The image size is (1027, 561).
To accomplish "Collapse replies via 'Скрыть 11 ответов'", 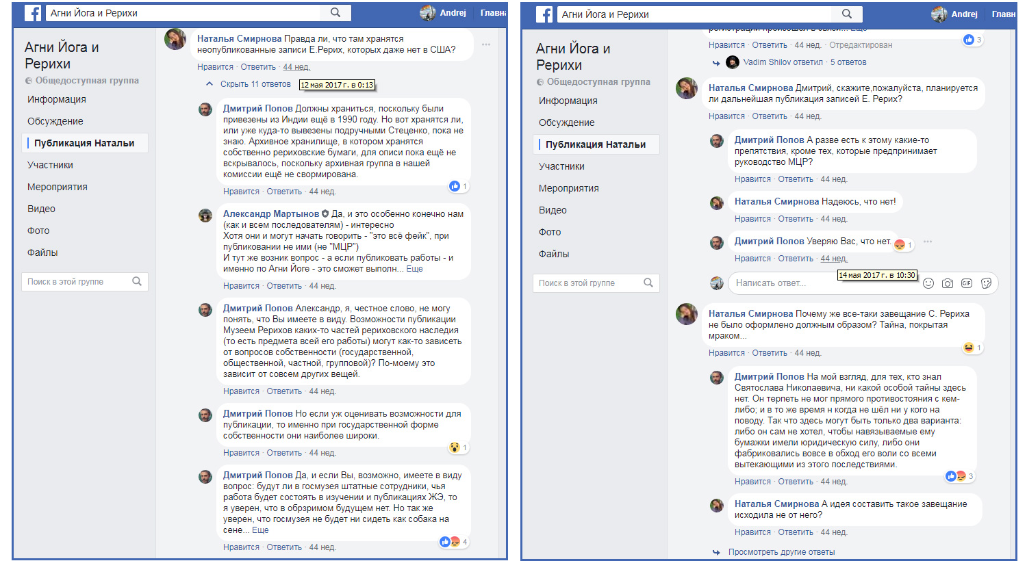I will point(255,84).
